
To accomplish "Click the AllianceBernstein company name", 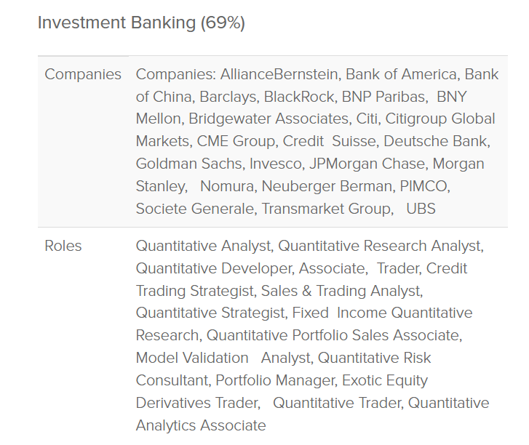I will coord(279,74).
